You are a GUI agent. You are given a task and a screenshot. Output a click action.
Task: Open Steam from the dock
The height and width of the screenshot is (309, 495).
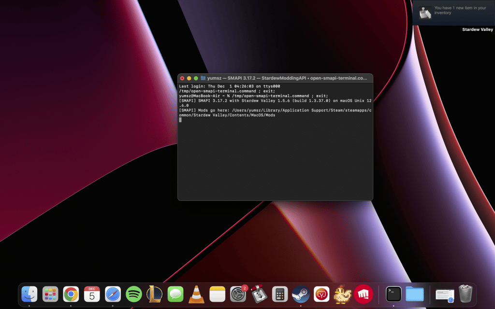tap(301, 294)
